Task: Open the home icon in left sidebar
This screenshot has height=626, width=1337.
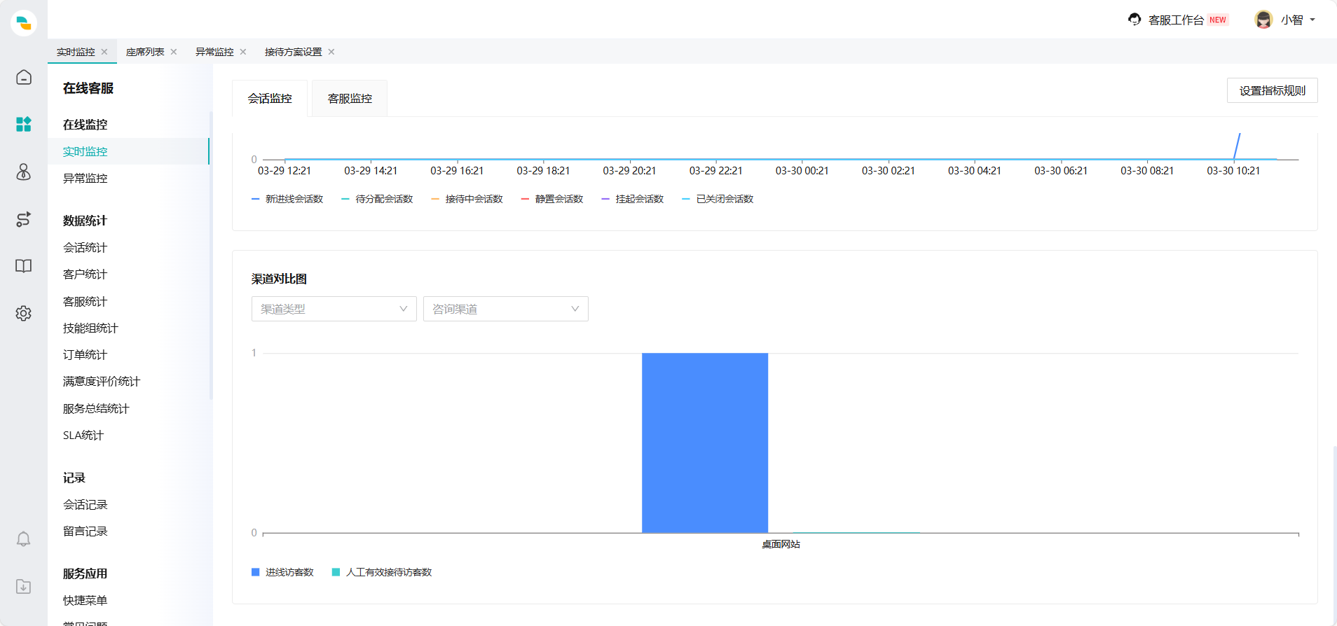Action: pyautogui.click(x=24, y=77)
